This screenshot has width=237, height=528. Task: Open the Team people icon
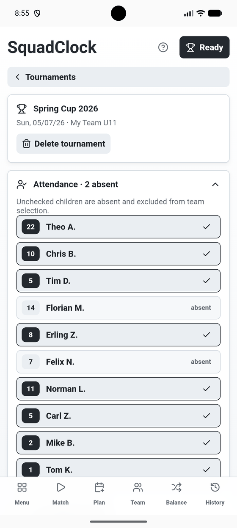click(138, 487)
